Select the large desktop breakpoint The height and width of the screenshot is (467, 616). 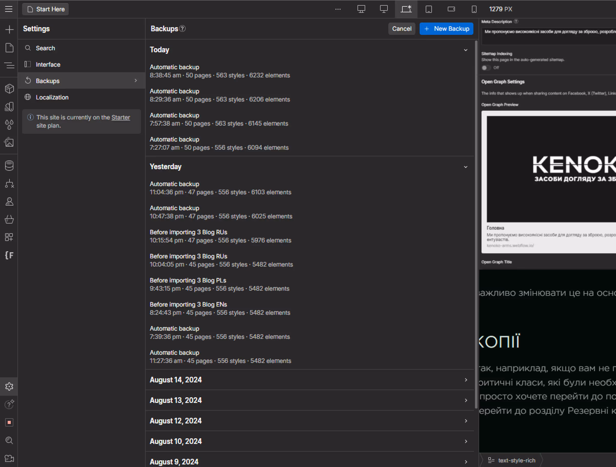pyautogui.click(x=384, y=9)
